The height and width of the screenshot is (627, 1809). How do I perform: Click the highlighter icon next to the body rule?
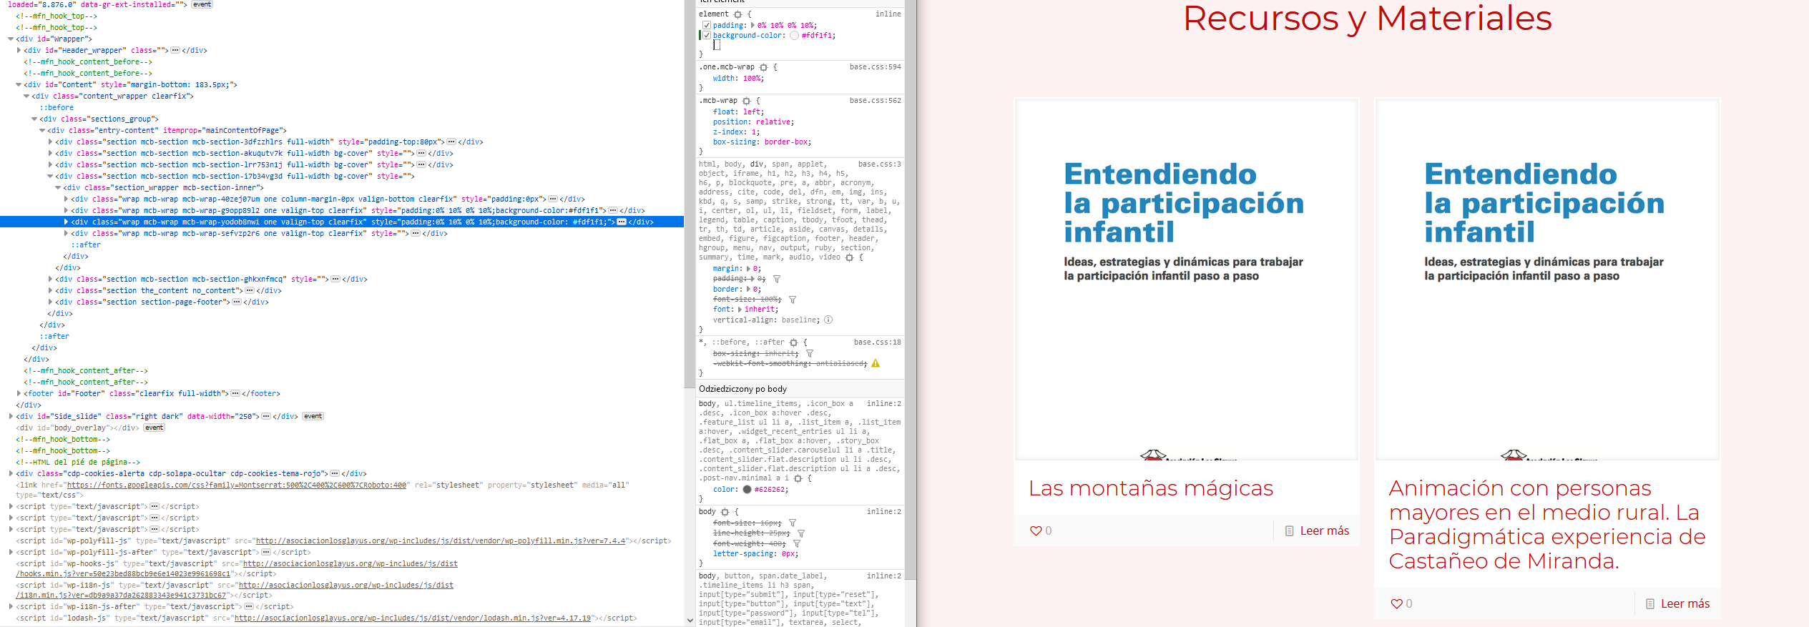725,512
